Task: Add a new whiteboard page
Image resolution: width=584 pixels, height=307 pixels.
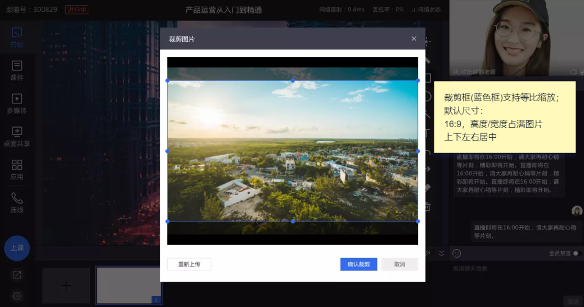Action: [66, 286]
